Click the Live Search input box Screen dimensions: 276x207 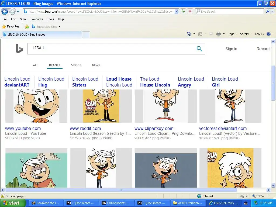coord(229,12)
